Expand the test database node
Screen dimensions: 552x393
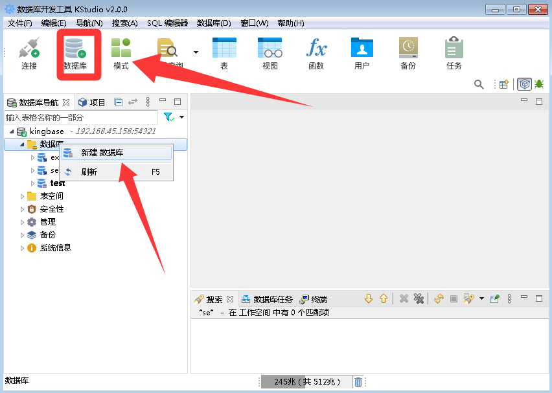coord(32,183)
